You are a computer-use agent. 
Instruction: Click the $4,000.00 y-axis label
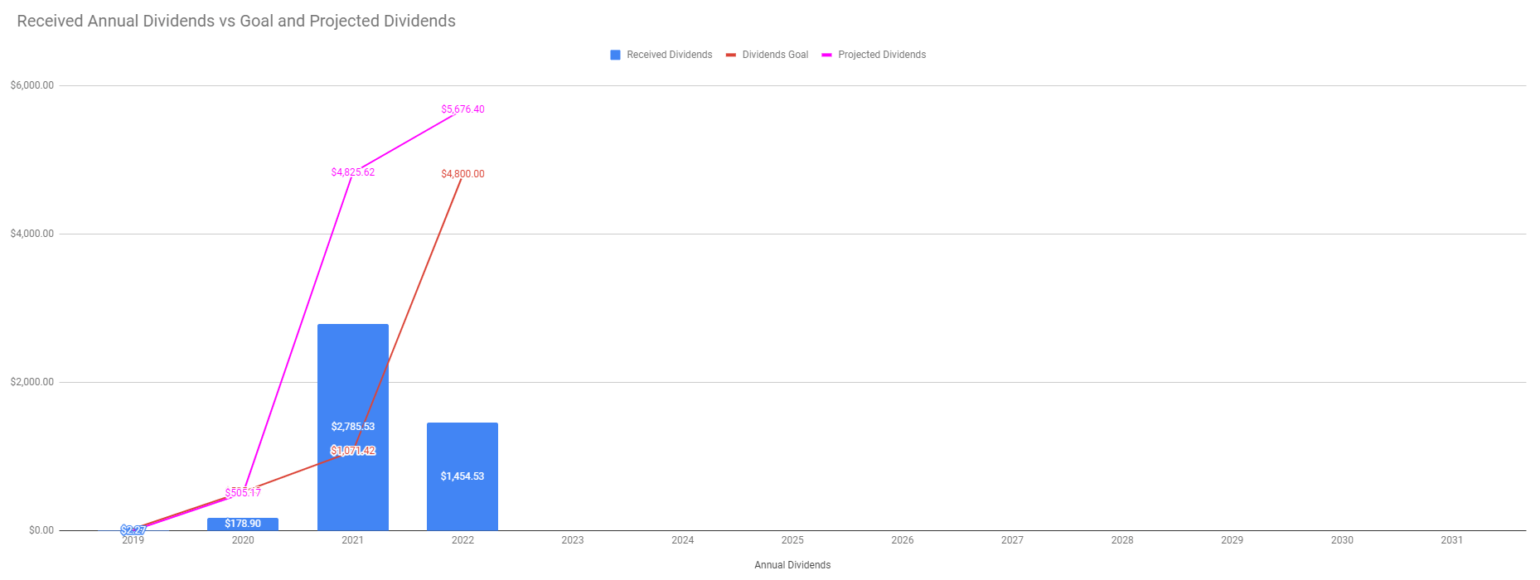(x=32, y=234)
